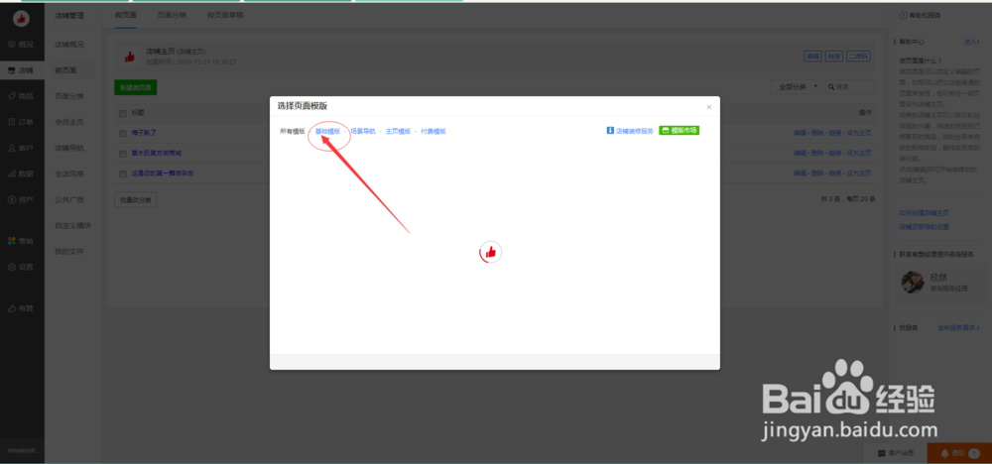The height and width of the screenshot is (464, 992).
Task: Open 营销 marketing in the left sidebar
Action: (22, 241)
